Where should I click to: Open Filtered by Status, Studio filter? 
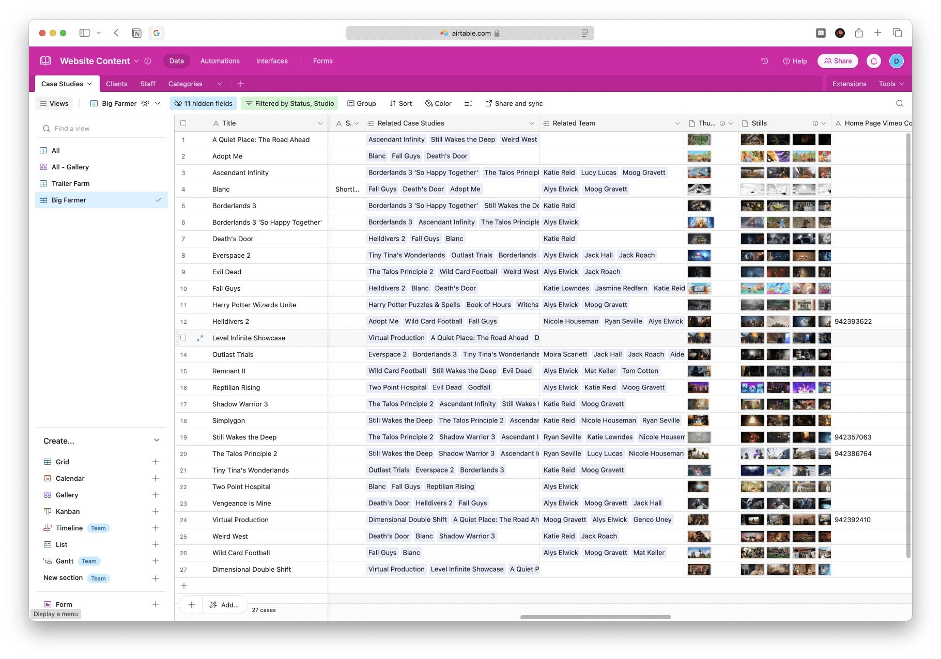click(289, 103)
